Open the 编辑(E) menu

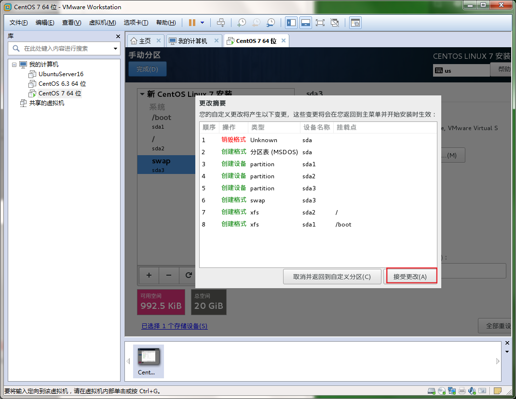pos(45,23)
